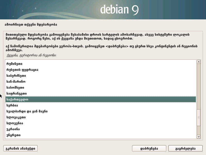Select სლოვენია in the country list
Screen dimensions: 206x155
pyautogui.click(x=101, y=123)
